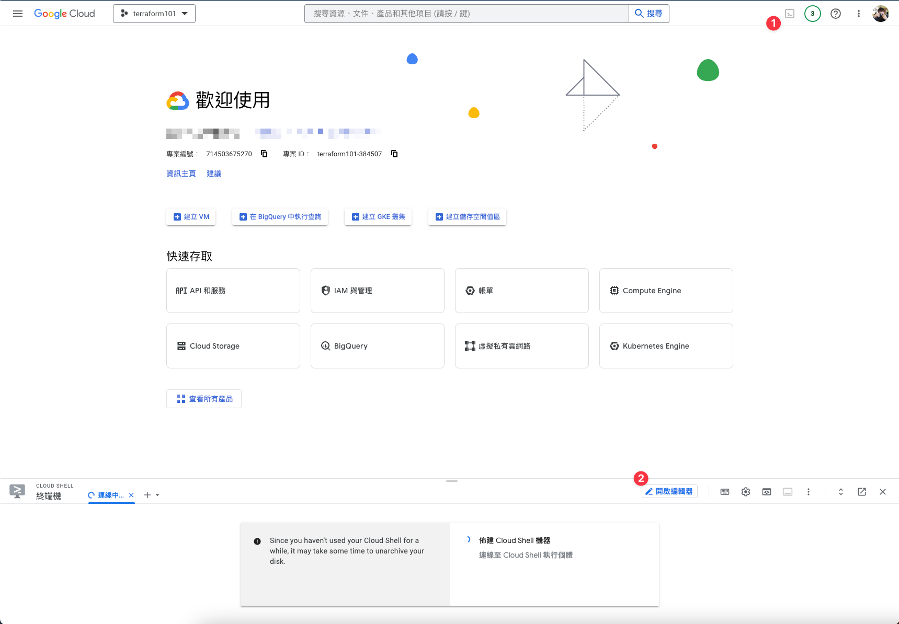Open the Kubernetes Engine card

[x=666, y=346]
